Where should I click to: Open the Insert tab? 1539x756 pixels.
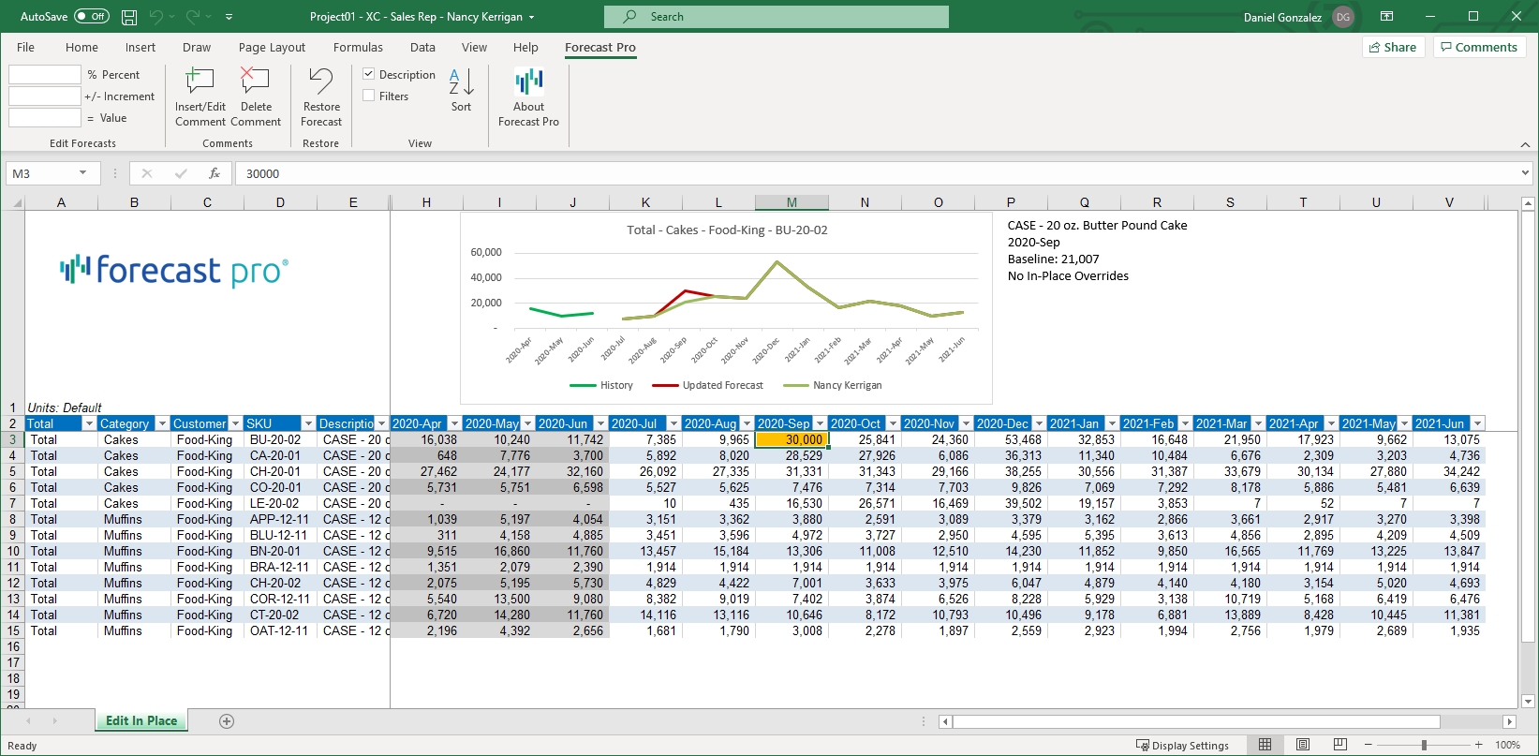tap(141, 47)
